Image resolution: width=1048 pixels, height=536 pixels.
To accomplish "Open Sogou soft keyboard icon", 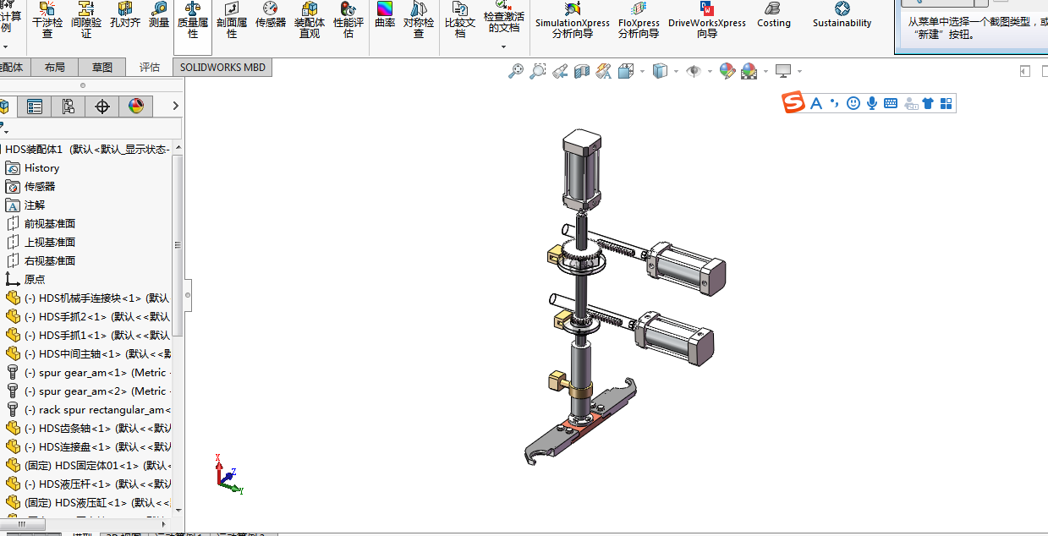I will (x=891, y=103).
